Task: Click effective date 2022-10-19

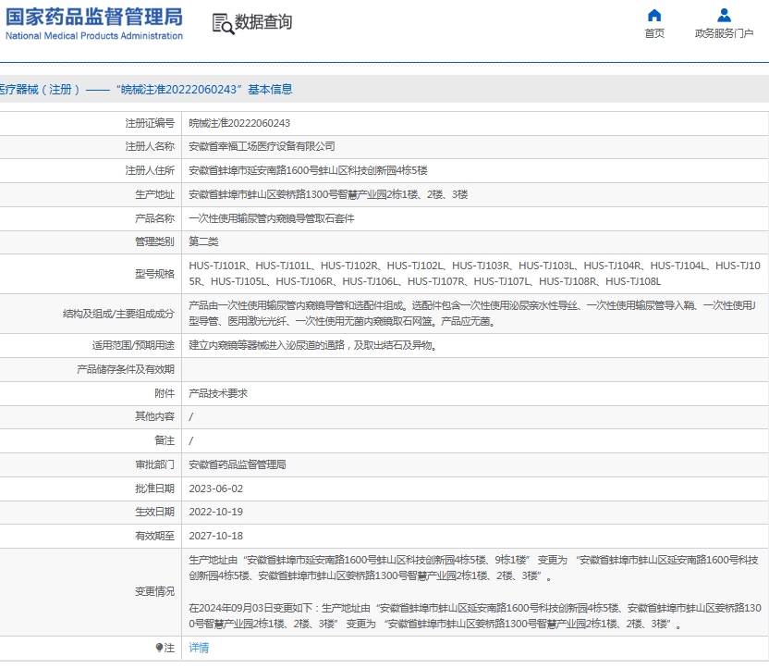Action: click(215, 512)
